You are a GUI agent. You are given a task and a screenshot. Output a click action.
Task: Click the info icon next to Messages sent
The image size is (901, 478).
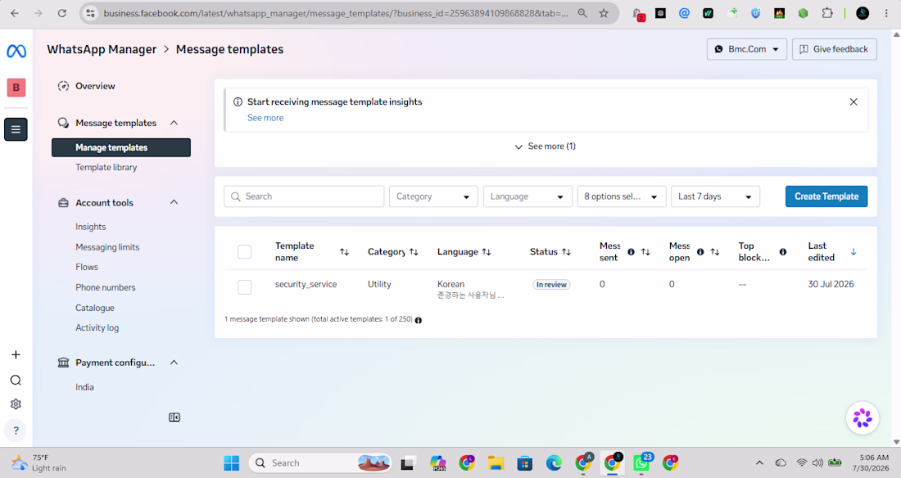(631, 251)
